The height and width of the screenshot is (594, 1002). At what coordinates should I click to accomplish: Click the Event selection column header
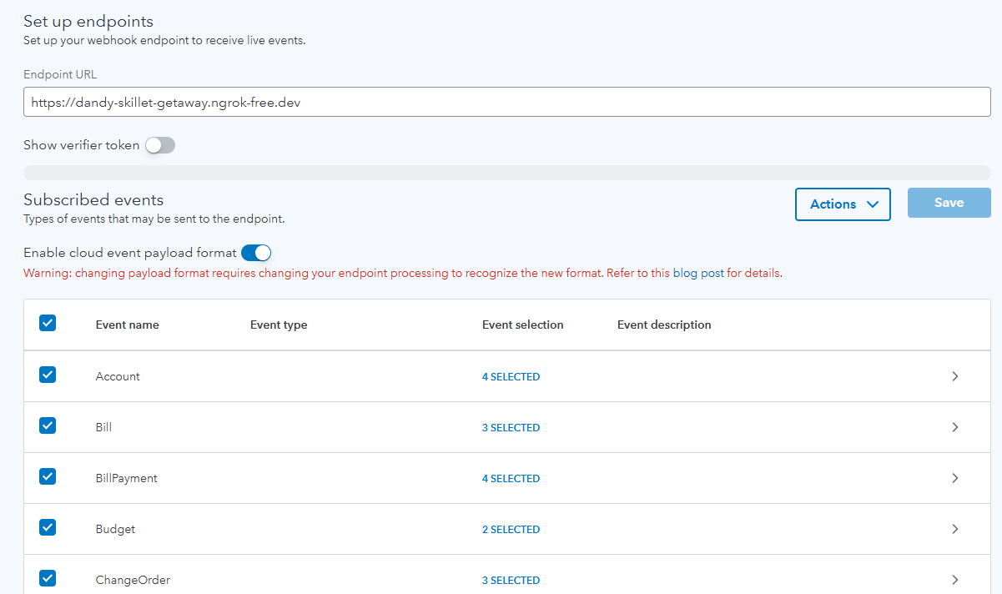[x=523, y=325]
